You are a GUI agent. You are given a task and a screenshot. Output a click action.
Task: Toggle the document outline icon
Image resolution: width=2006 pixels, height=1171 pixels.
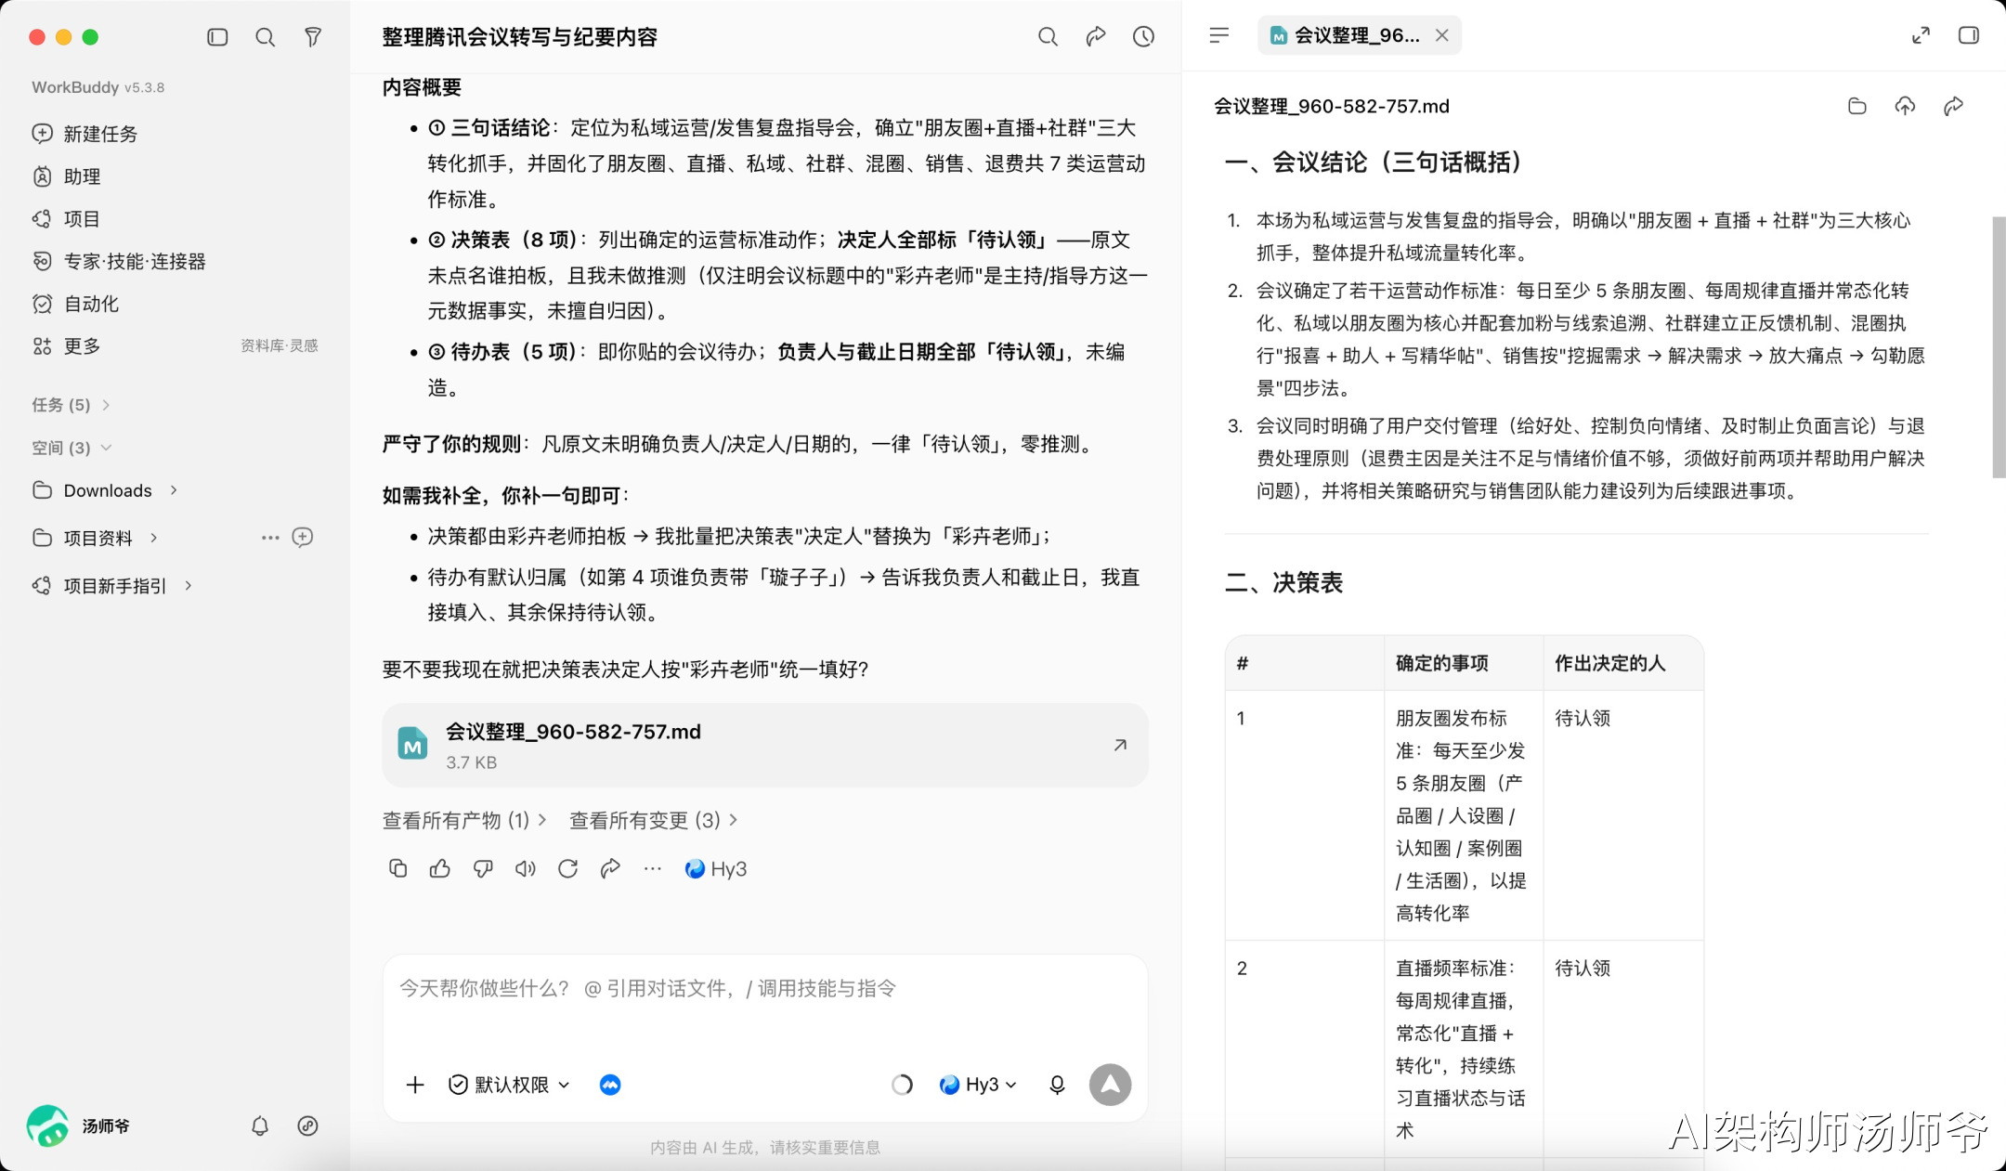tap(1219, 35)
